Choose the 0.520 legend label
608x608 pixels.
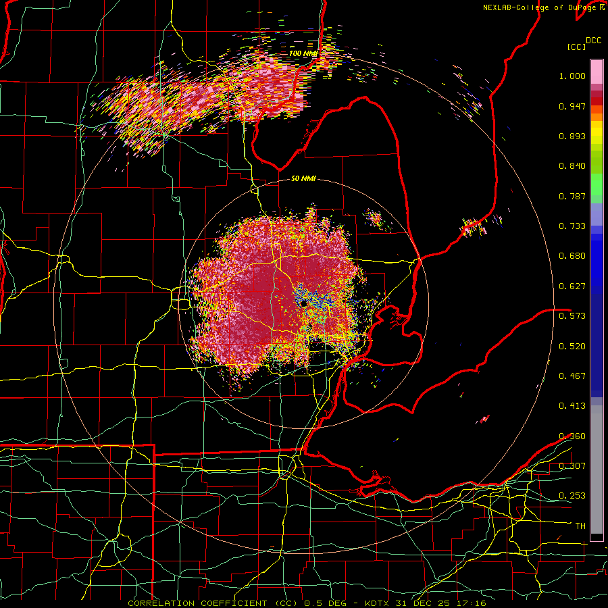pyautogui.click(x=572, y=347)
